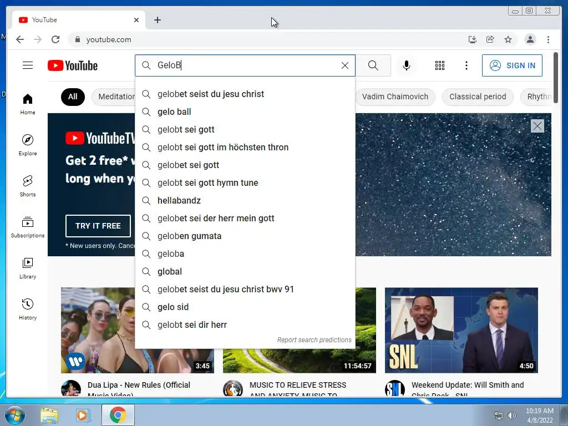Screen dimensions: 568x426
Task: Go back with the browser back arrow
Action: [20, 39]
